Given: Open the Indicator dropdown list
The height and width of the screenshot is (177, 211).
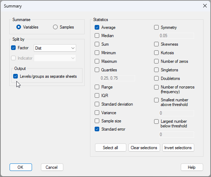Looking at the screenshot, I should click(x=55, y=58).
